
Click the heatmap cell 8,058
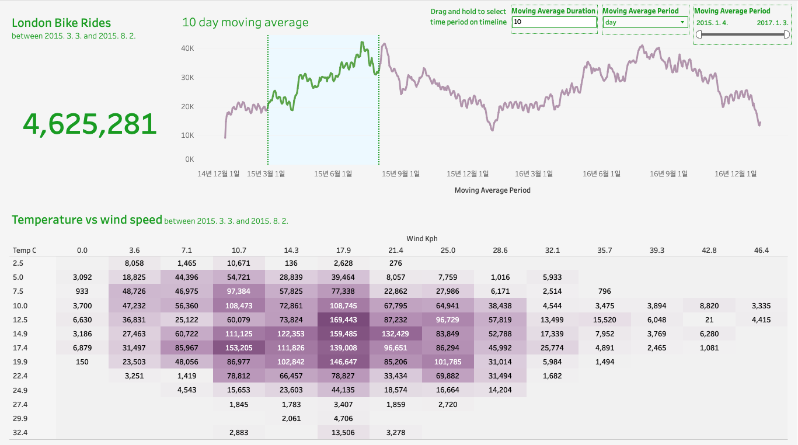tap(134, 263)
